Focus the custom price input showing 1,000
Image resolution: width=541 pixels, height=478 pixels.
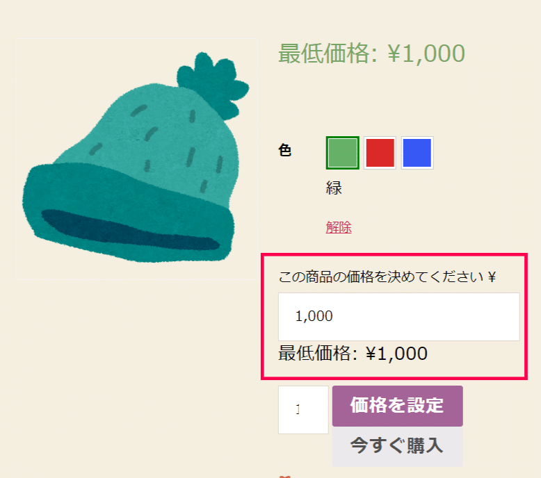click(x=399, y=317)
